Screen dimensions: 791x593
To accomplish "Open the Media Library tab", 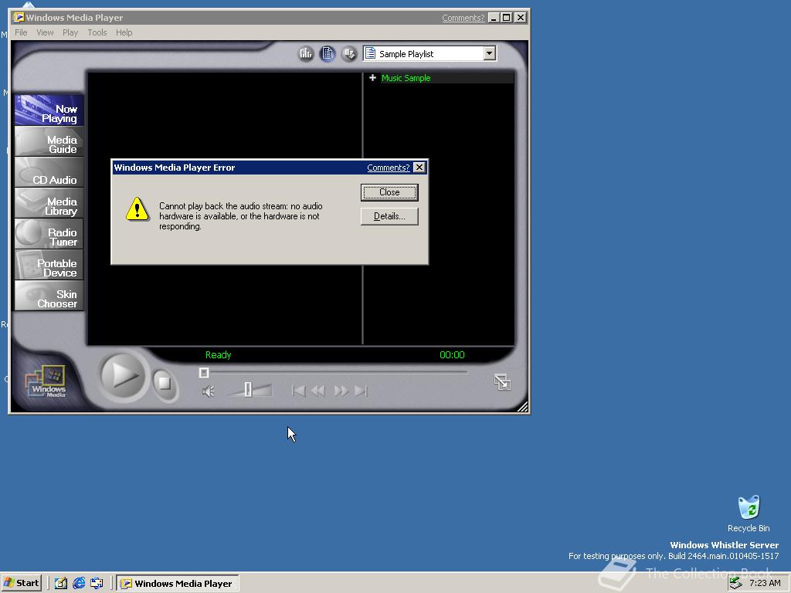I will pos(49,203).
